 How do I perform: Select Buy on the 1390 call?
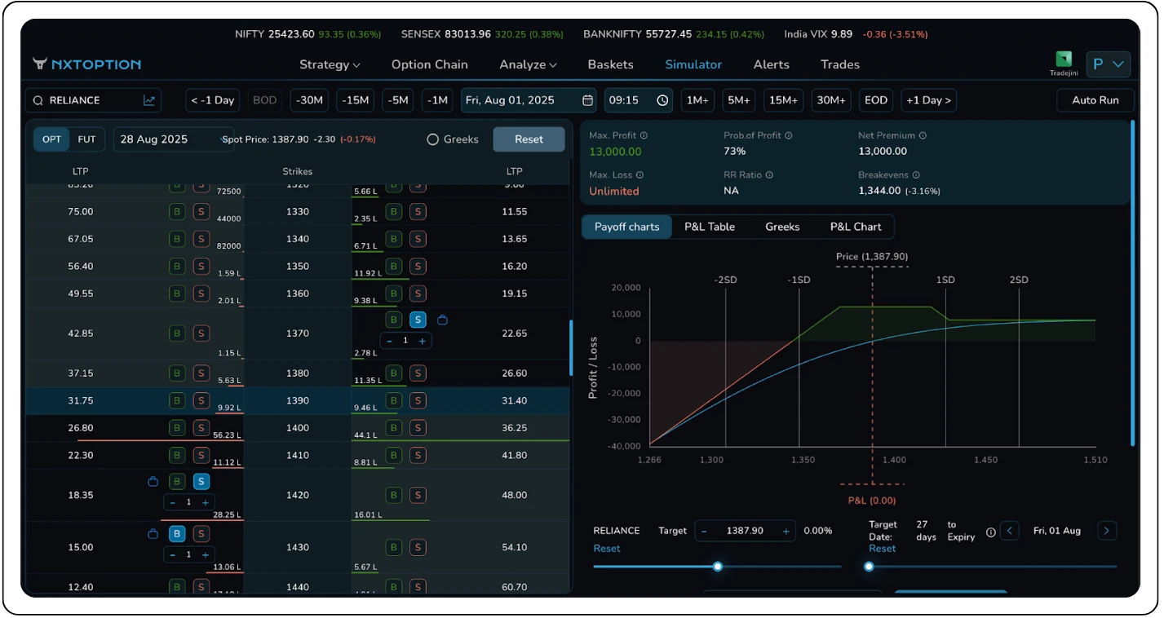click(177, 400)
